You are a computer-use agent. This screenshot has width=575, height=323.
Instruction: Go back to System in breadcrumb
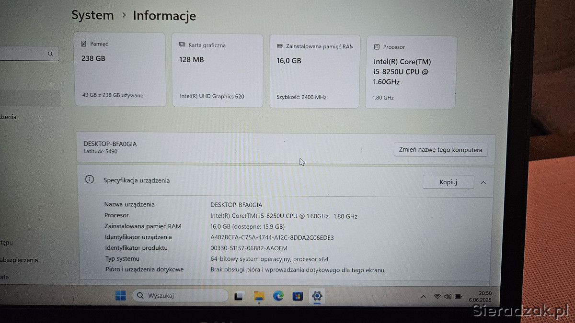tap(92, 15)
